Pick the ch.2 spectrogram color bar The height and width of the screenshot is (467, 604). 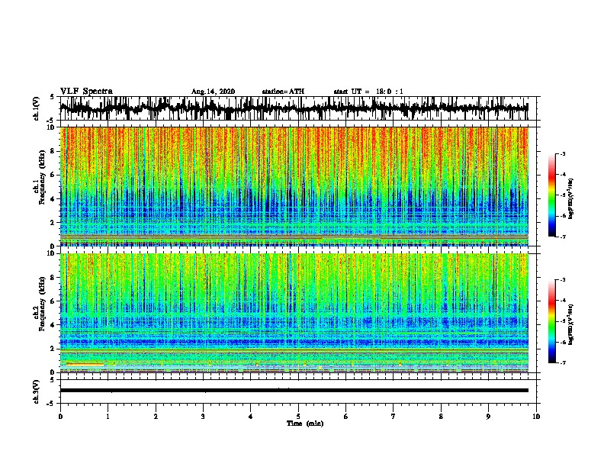tap(551, 321)
